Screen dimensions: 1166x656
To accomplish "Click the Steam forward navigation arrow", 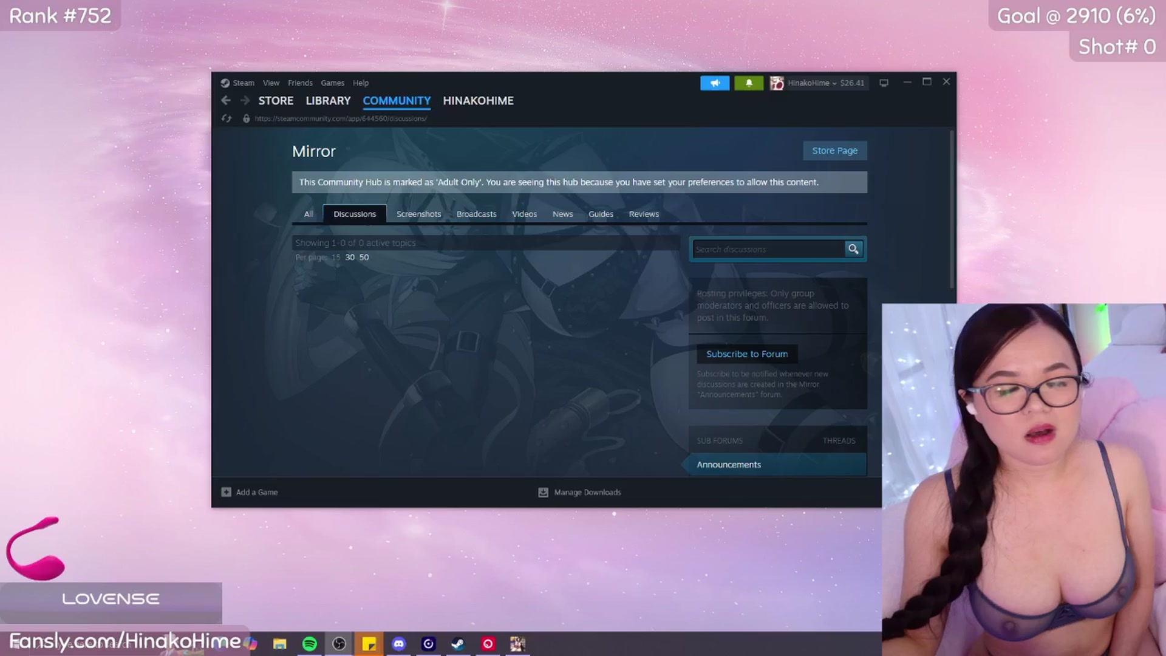I will 245,101.
